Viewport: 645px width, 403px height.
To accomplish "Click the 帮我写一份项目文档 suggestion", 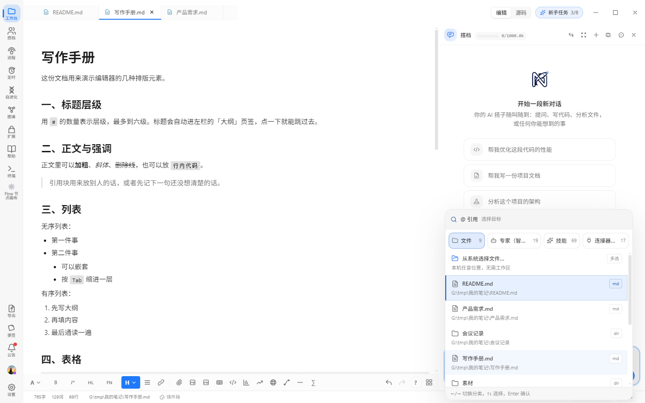I will (x=540, y=176).
